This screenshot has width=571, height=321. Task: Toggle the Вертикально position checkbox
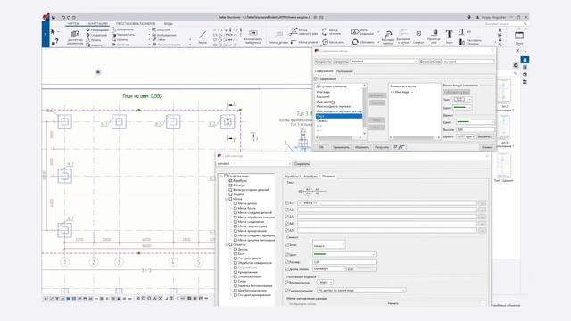click(286, 282)
